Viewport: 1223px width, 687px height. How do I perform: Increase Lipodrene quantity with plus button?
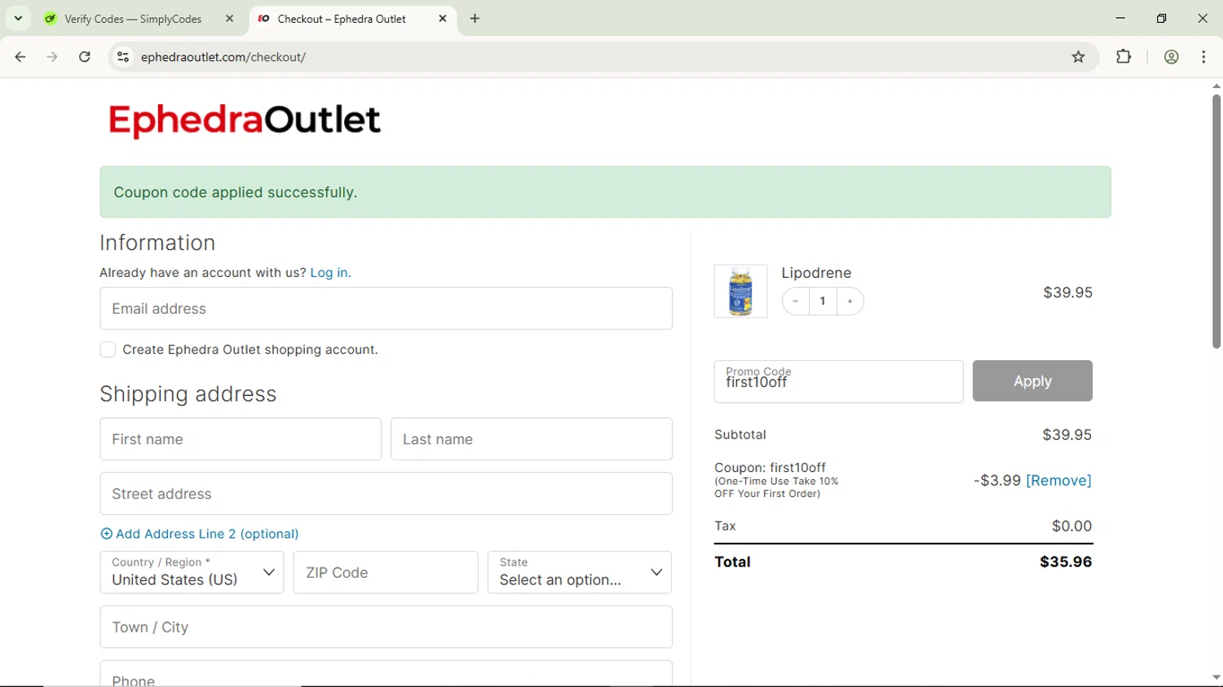tap(850, 302)
